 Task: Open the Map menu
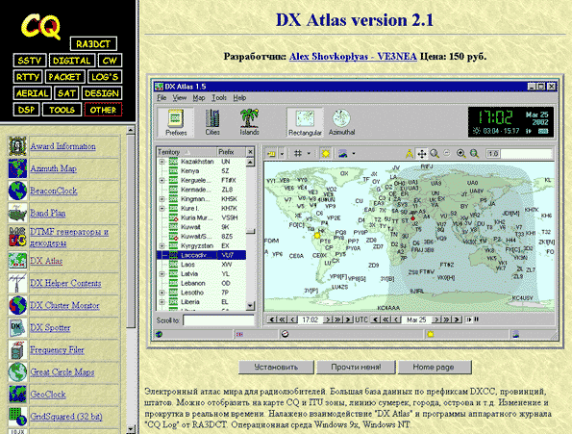point(199,98)
